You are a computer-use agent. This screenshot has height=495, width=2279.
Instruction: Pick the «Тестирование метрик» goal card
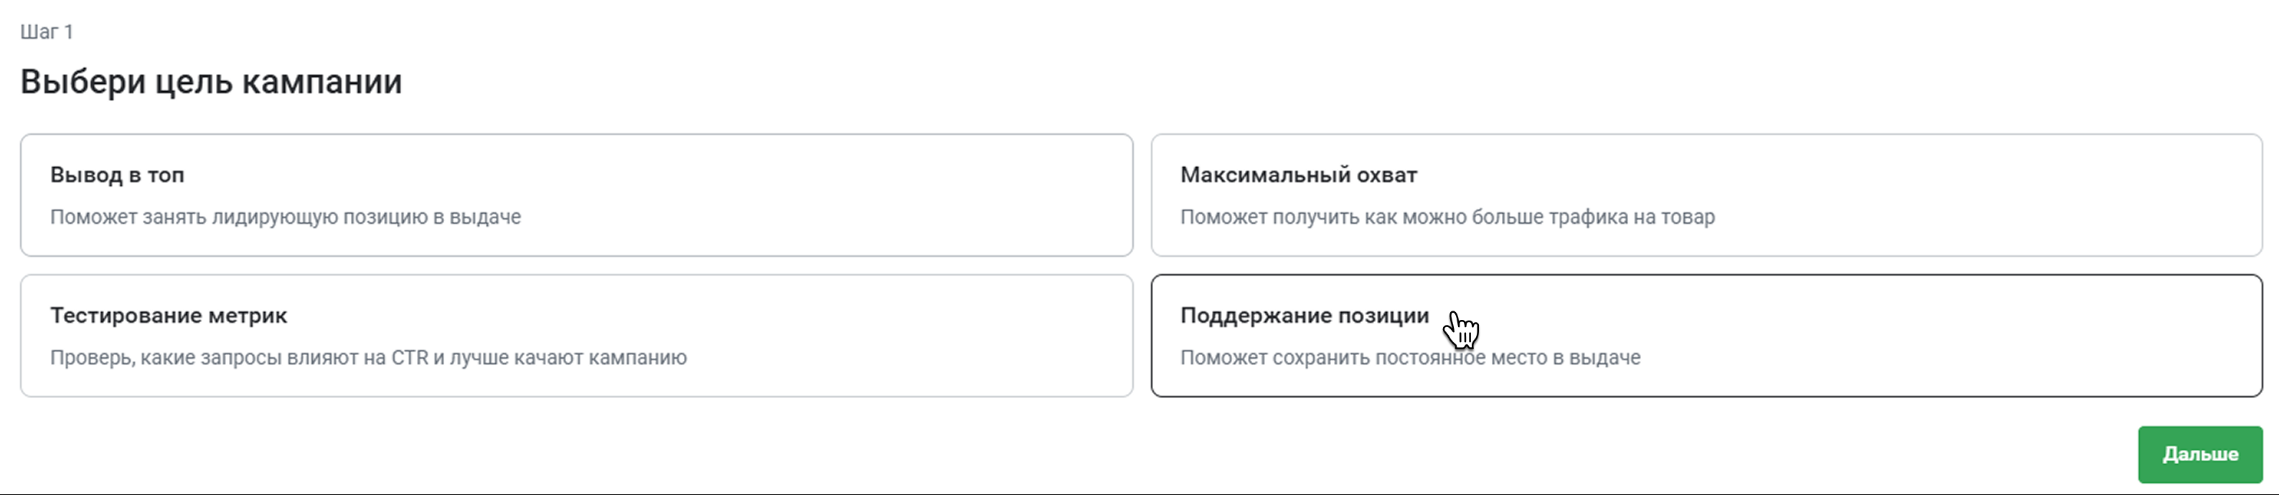pyautogui.click(x=576, y=335)
